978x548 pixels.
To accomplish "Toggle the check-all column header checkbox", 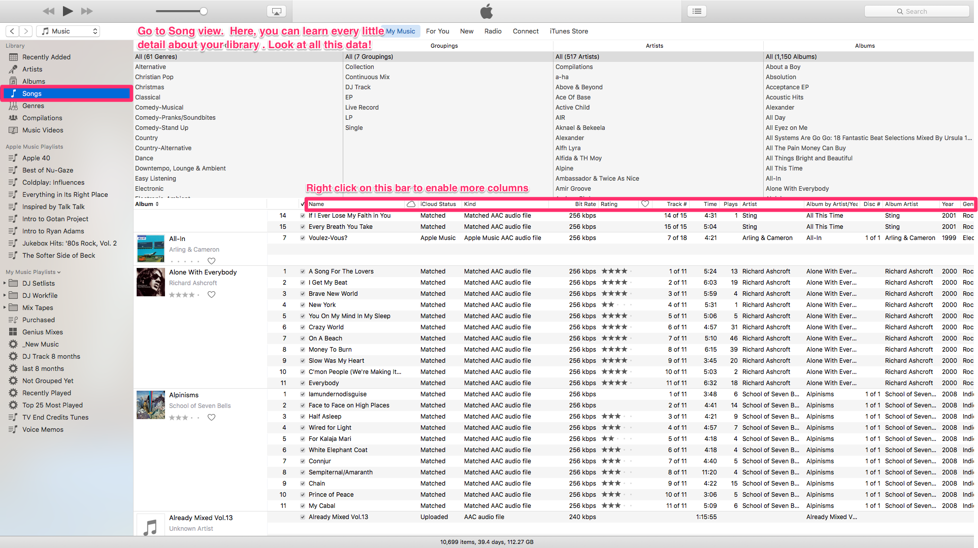I will pos(303,204).
